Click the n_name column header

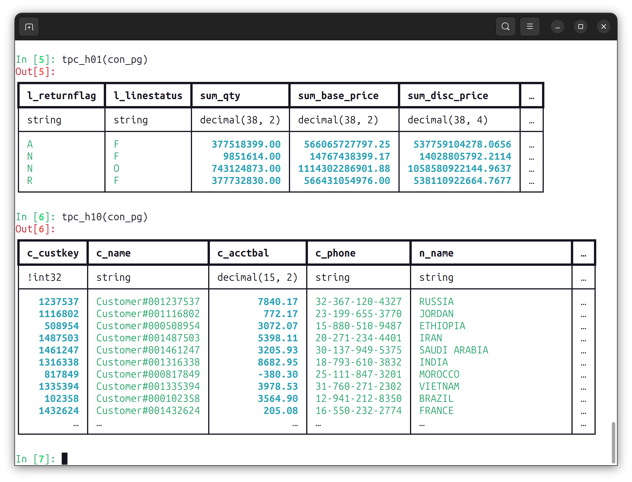tap(436, 253)
